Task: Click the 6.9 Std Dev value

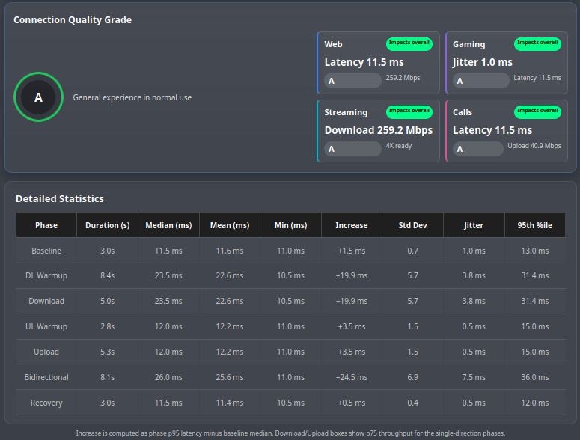Action: click(x=413, y=377)
